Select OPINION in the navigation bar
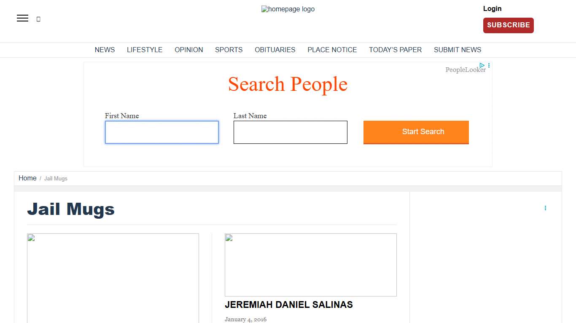The image size is (576, 323). (x=188, y=50)
